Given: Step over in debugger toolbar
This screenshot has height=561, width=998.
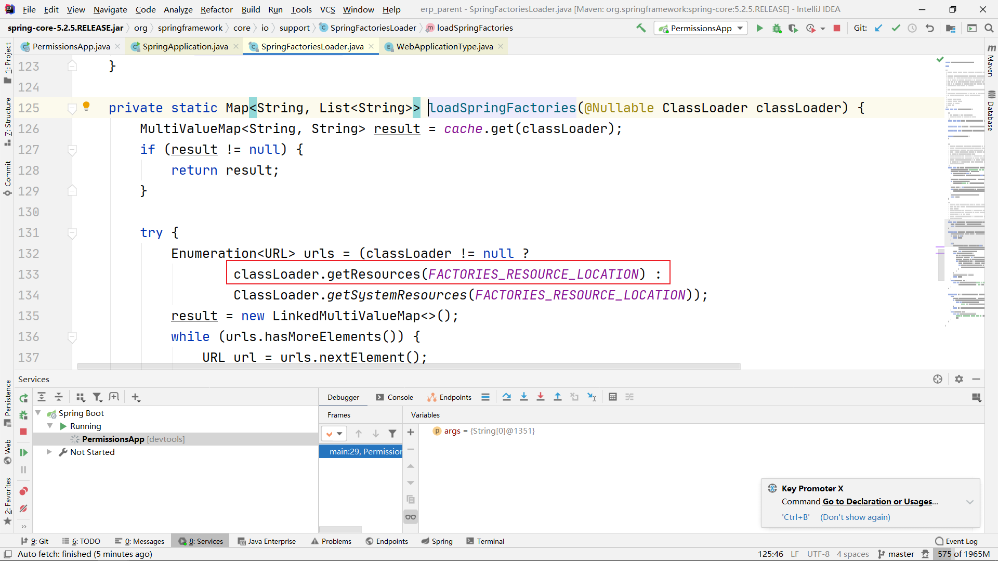Looking at the screenshot, I should click(507, 397).
